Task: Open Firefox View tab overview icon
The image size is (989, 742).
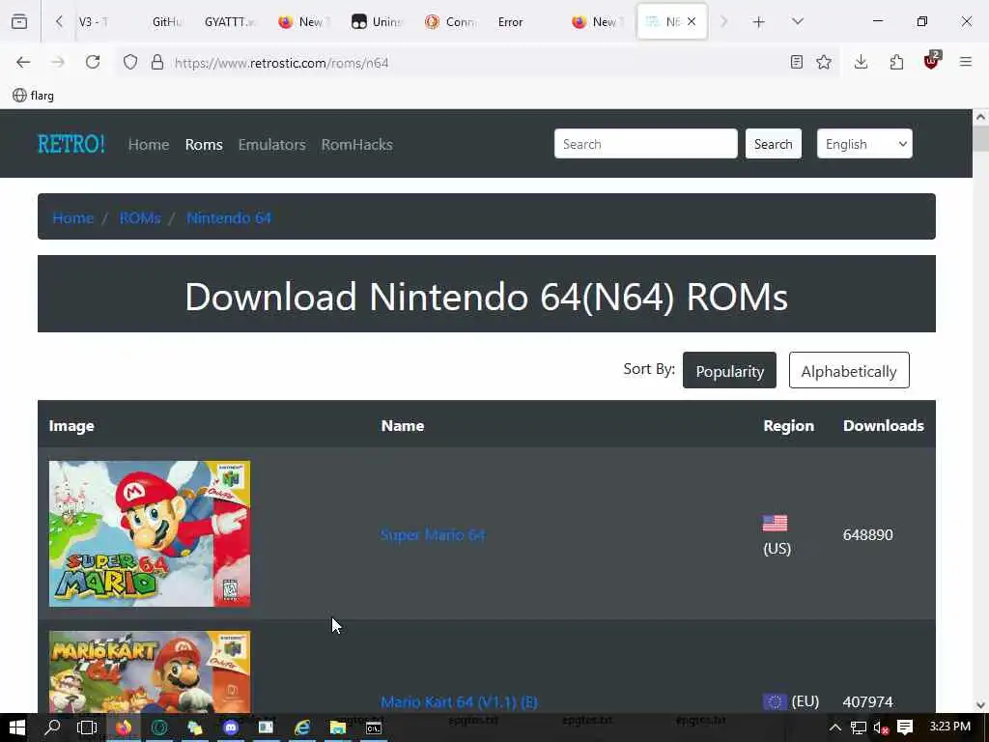Action: click(19, 21)
